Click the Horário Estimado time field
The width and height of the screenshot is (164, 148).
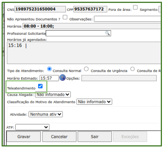[x=49, y=78]
